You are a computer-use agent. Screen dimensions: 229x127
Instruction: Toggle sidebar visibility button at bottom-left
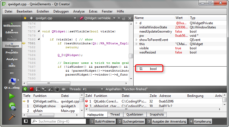click(x=26, y=121)
